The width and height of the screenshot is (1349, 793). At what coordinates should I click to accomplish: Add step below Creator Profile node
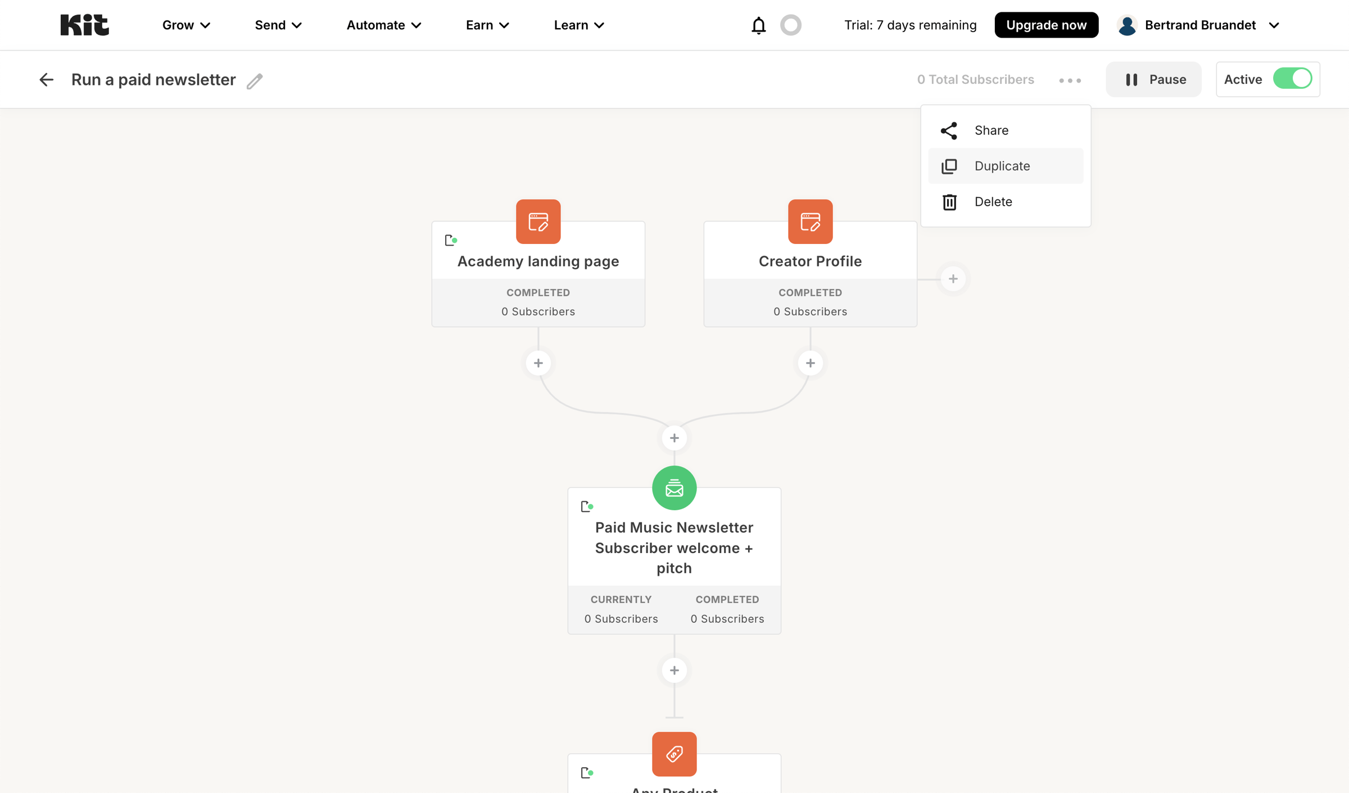(810, 363)
